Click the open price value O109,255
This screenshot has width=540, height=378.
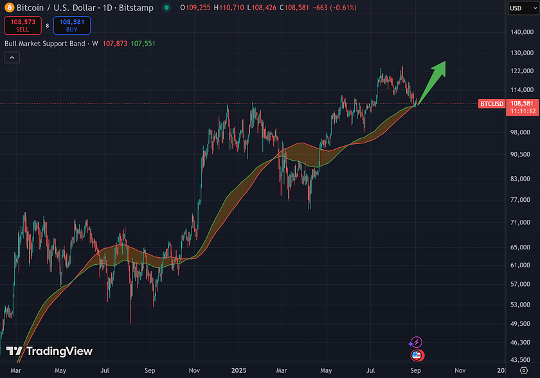click(x=195, y=8)
